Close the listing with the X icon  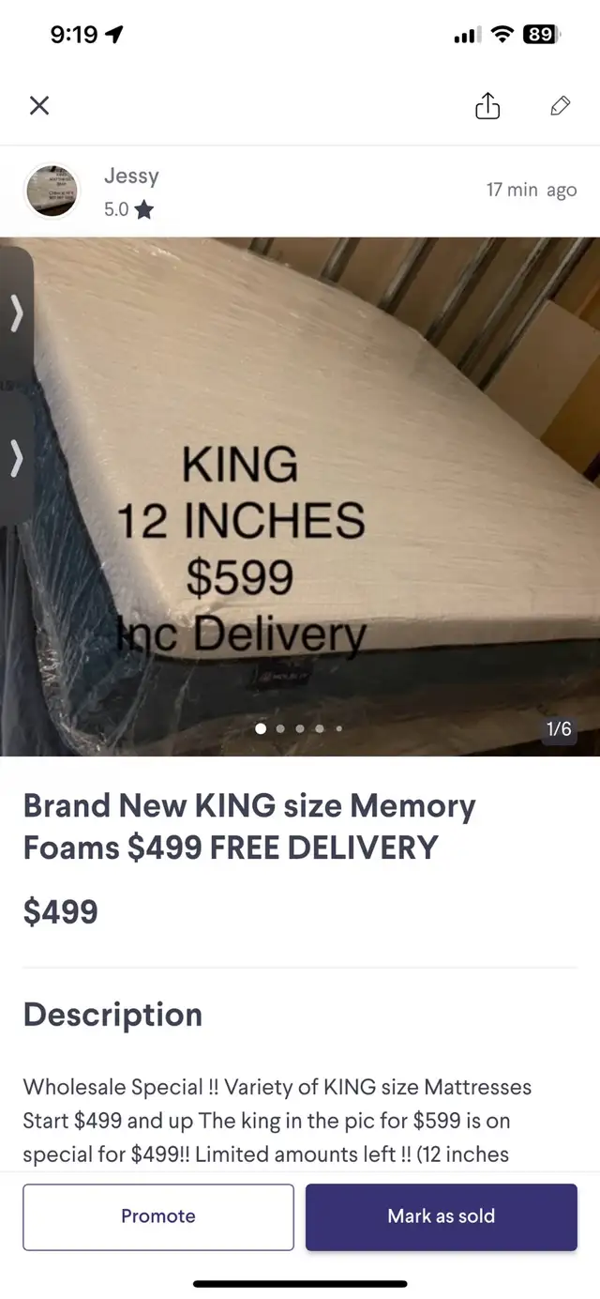coord(39,106)
